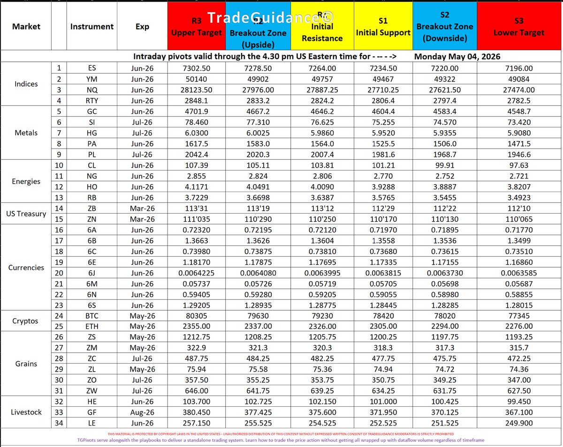The height and width of the screenshot is (447, 563).
Task: Click 6M S2 value 0.05698
Action: tap(445, 284)
